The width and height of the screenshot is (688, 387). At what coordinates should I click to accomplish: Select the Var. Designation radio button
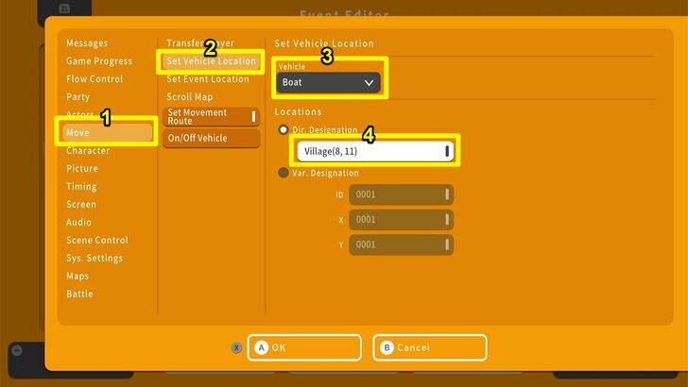click(x=284, y=173)
